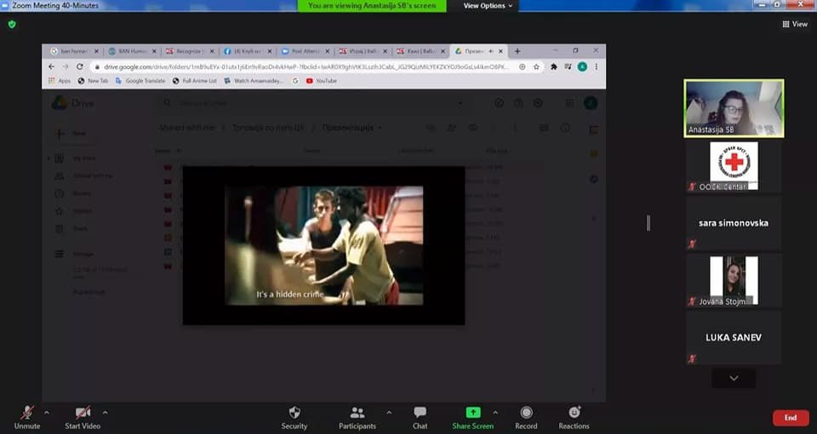
Task: Click the green Share Screen button
Action: 472,418
